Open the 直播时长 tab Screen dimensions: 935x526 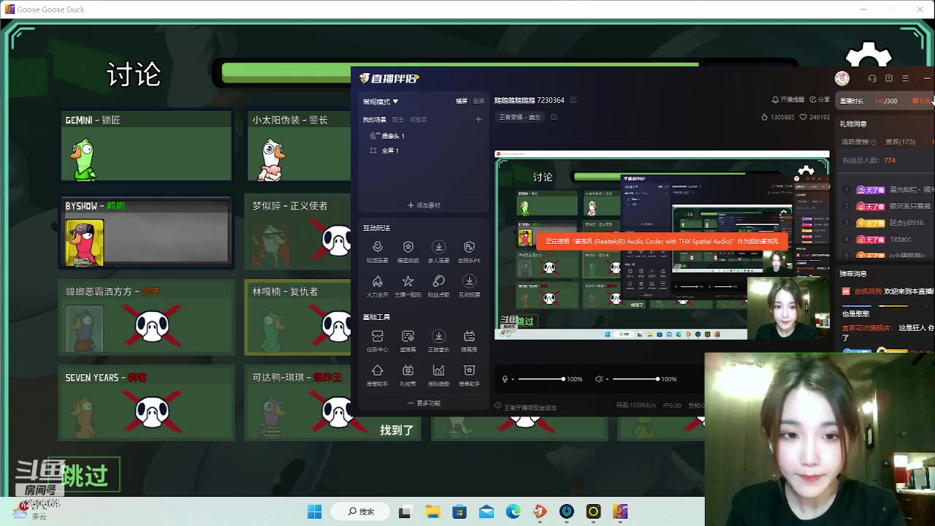coord(852,101)
